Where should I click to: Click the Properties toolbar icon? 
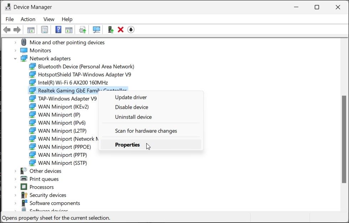click(x=45, y=30)
